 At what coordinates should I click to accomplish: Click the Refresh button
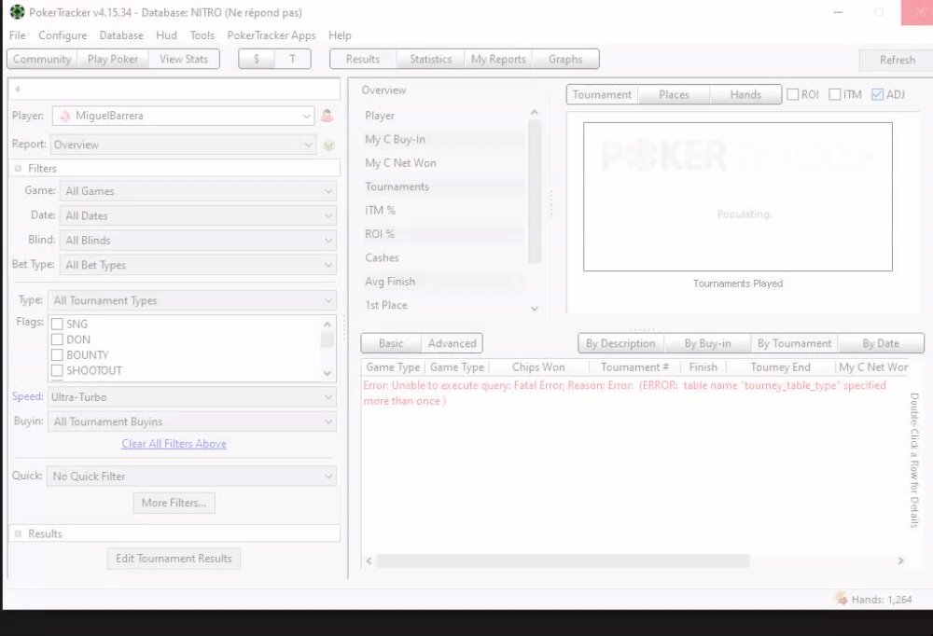point(898,60)
